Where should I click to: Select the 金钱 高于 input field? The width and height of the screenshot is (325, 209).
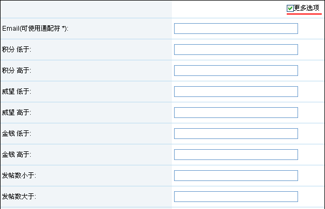(x=236, y=155)
